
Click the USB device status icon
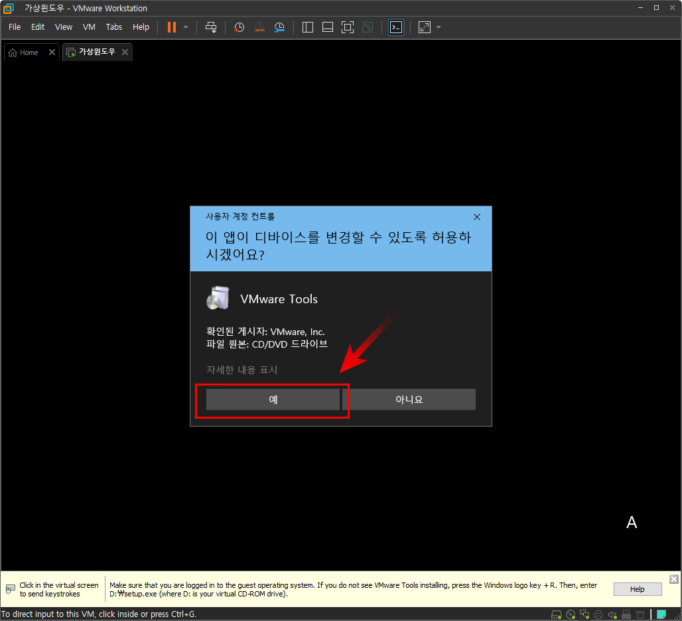[x=626, y=614]
